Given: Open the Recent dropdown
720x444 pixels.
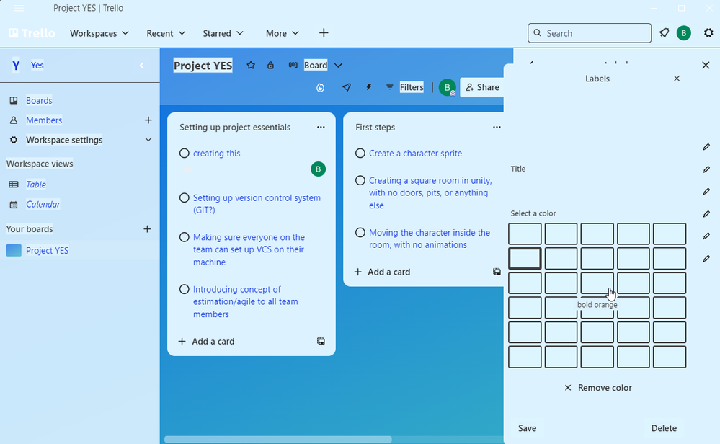Looking at the screenshot, I should 166,33.
